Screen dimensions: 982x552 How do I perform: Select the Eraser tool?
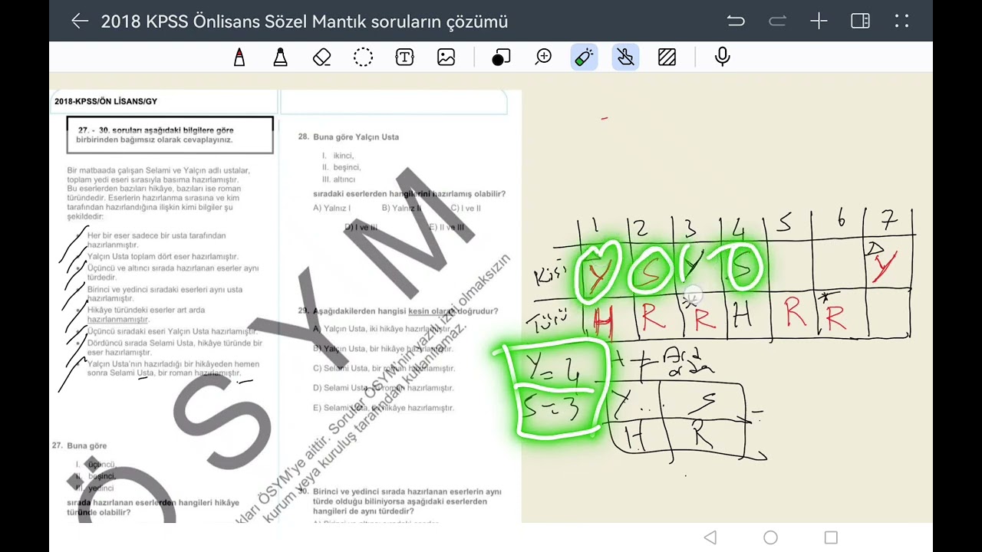(322, 58)
